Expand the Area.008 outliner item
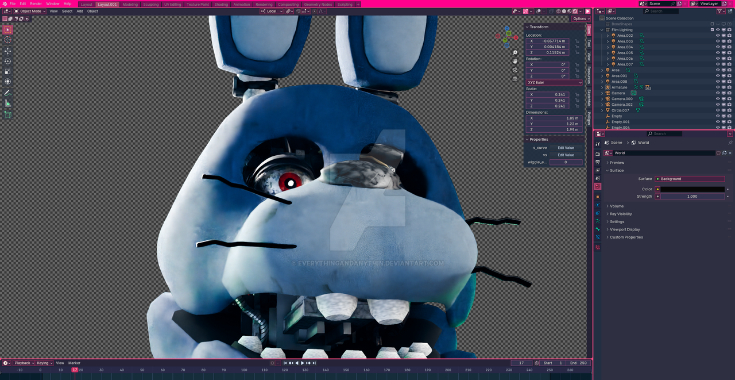The width and height of the screenshot is (735, 380). tap(602, 82)
